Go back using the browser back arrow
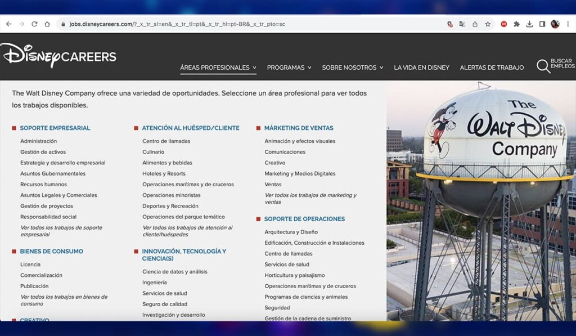The height and width of the screenshot is (336, 576). [x=9, y=24]
